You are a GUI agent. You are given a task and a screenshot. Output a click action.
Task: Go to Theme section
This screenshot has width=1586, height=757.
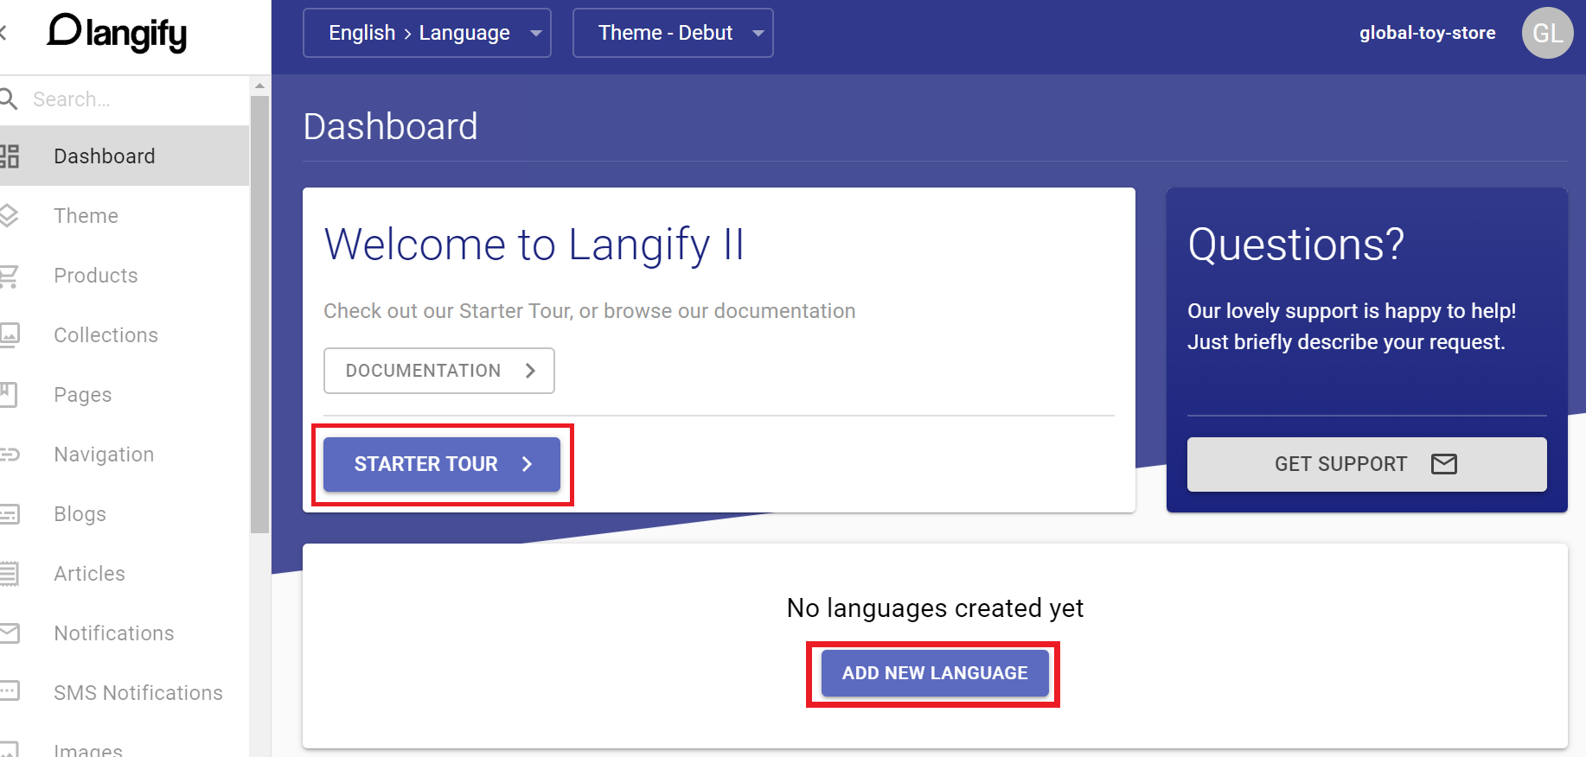pyautogui.click(x=125, y=216)
